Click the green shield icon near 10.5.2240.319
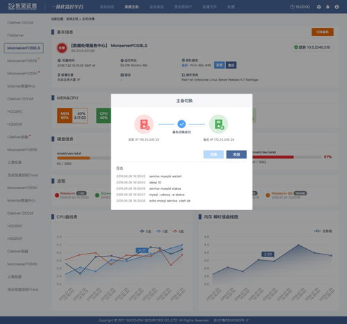 coord(296,47)
